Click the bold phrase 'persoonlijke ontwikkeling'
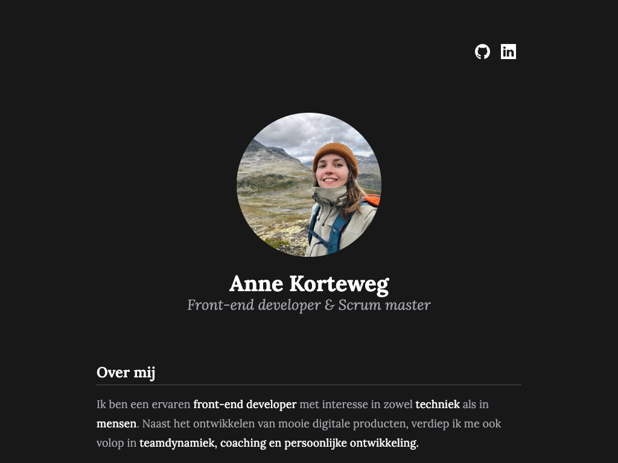618x463 pixels. pyautogui.click(x=350, y=443)
